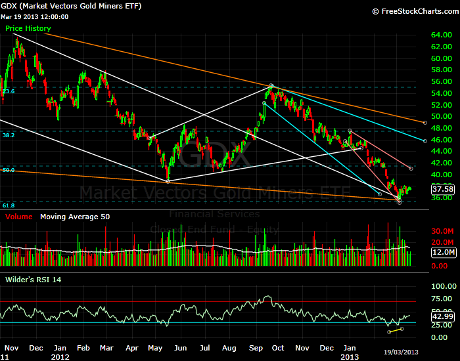Click the 36.00 price axis label

[442, 198]
